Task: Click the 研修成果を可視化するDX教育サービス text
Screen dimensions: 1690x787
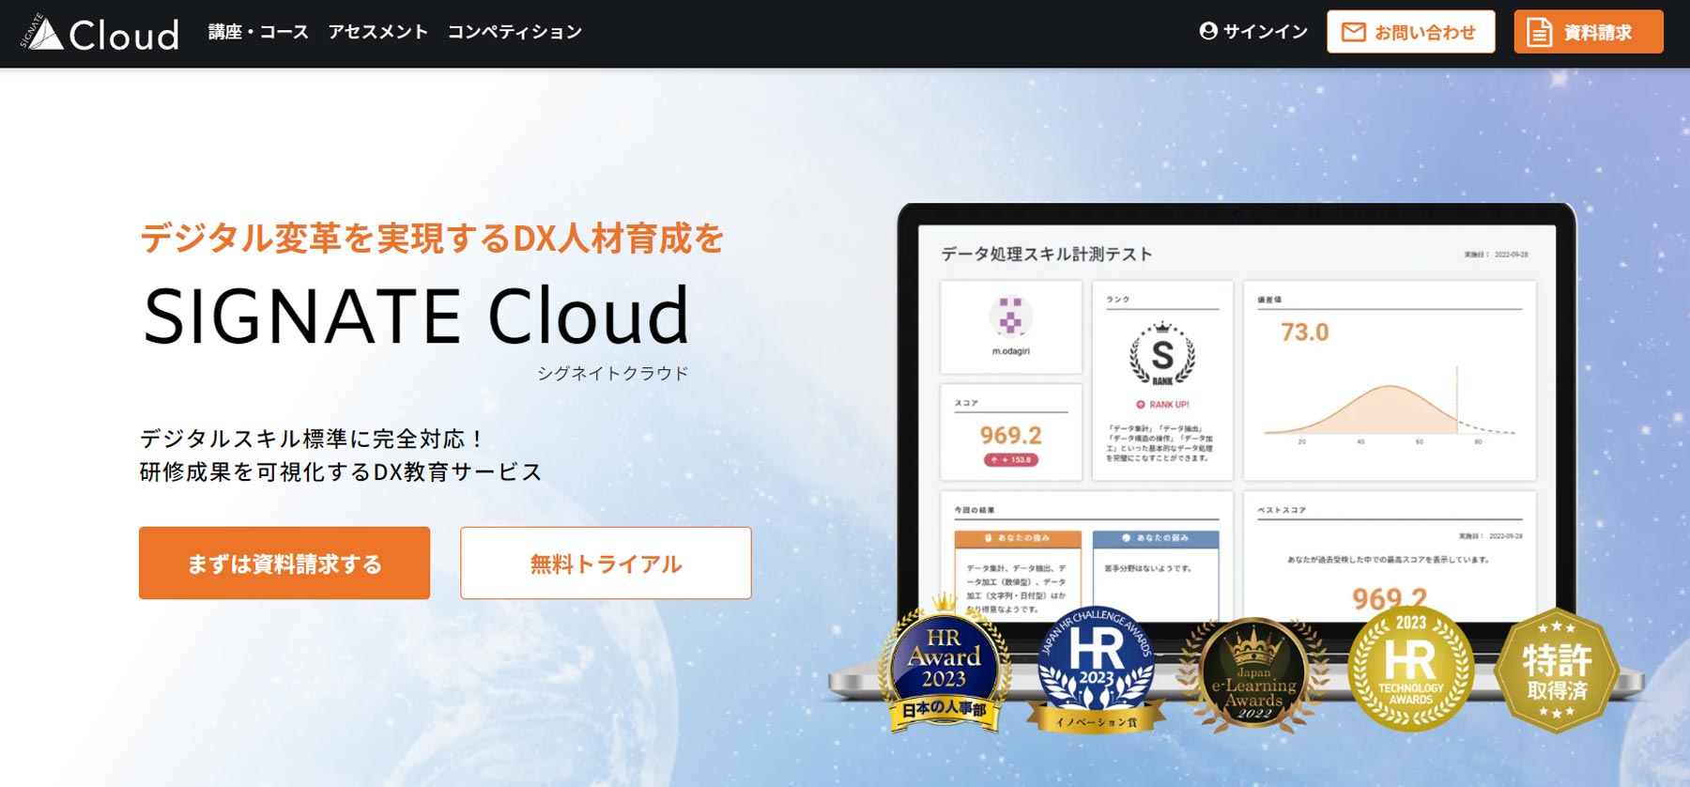Action: 341,471
